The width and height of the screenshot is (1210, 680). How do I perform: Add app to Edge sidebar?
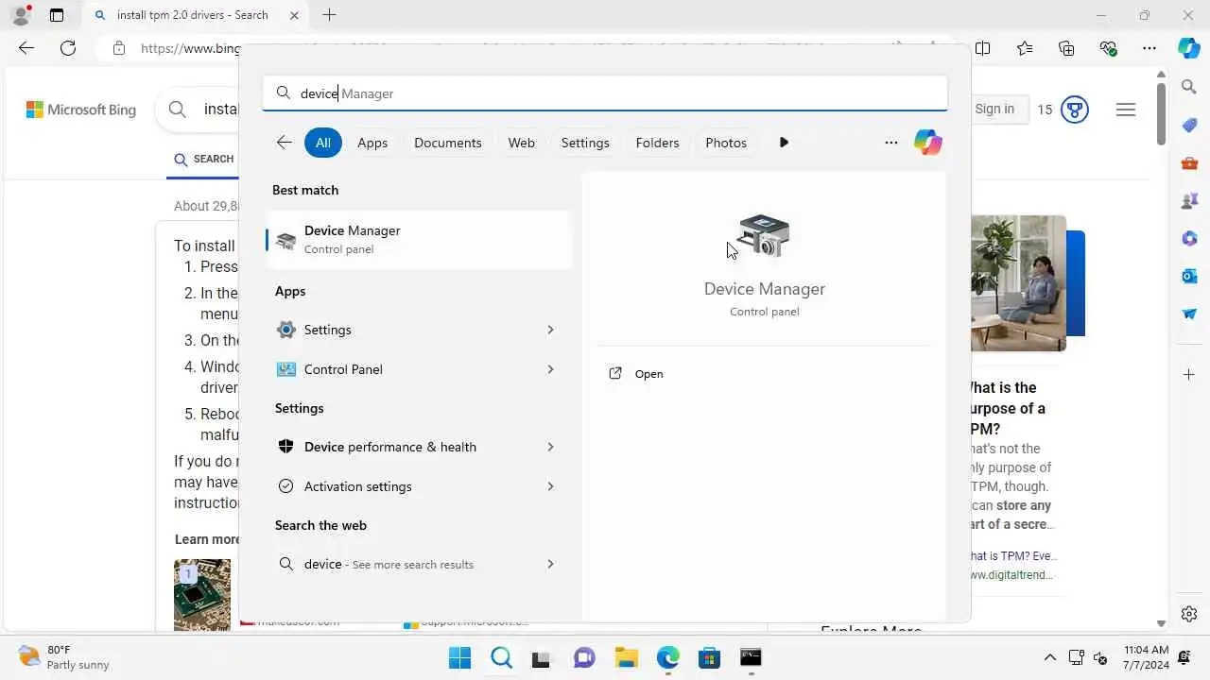(1189, 375)
